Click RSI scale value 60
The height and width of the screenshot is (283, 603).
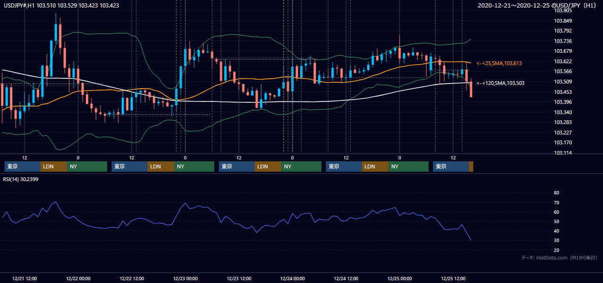pyautogui.click(x=556, y=212)
